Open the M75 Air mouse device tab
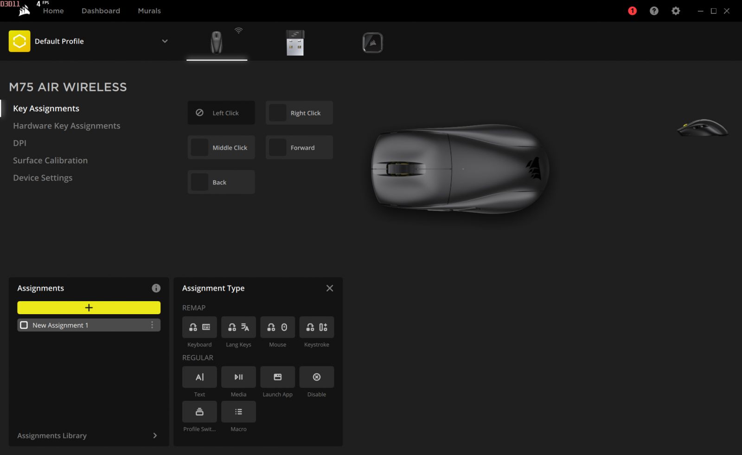The height and width of the screenshot is (455, 742). 217,42
